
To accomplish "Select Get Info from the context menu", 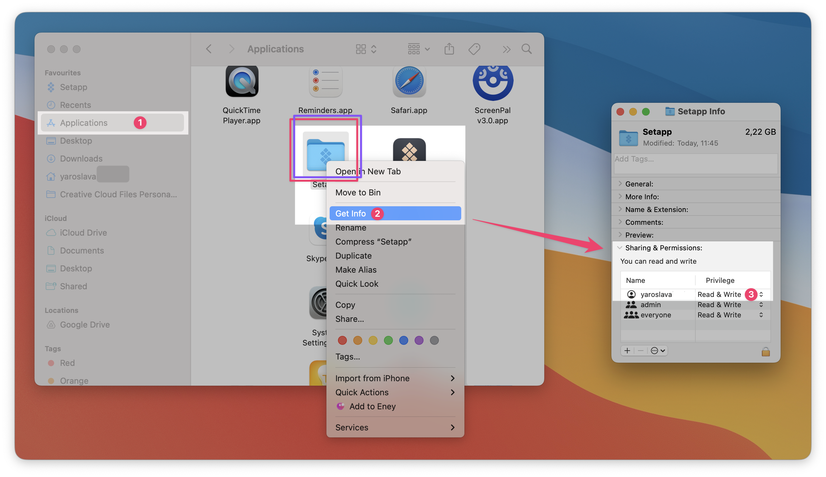I will click(351, 213).
